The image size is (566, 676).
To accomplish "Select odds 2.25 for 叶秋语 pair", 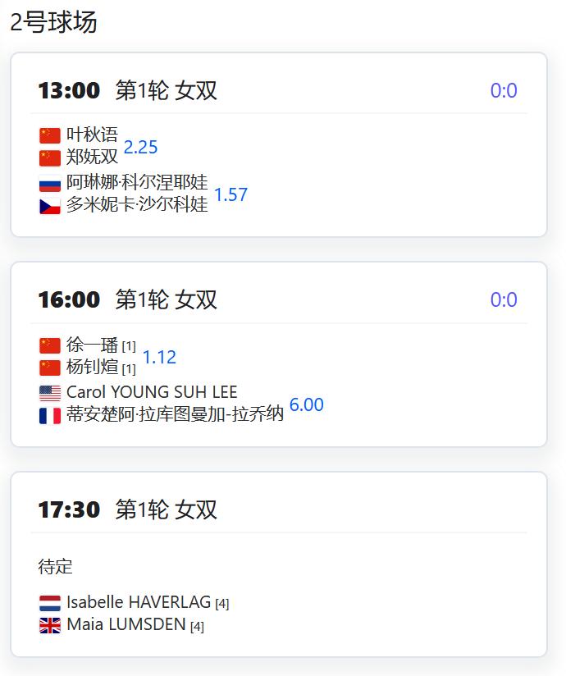I will [x=140, y=147].
